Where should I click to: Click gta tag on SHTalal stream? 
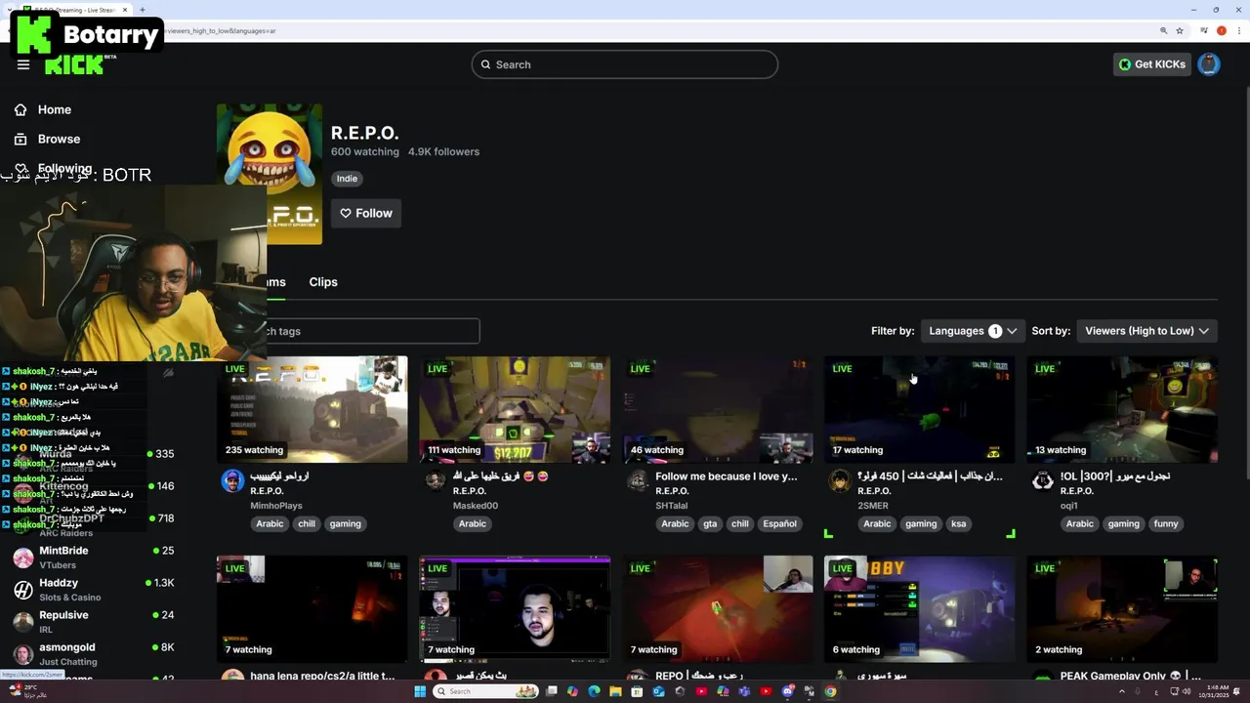[x=710, y=524]
